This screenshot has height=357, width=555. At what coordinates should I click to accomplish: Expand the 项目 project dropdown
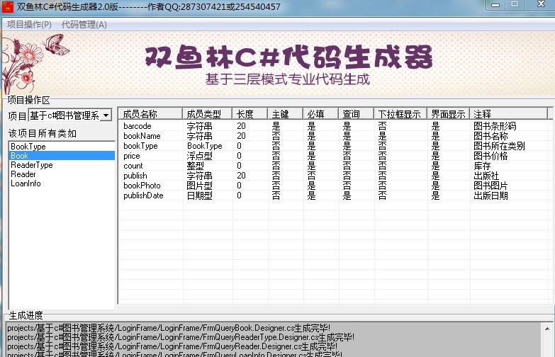pos(106,115)
